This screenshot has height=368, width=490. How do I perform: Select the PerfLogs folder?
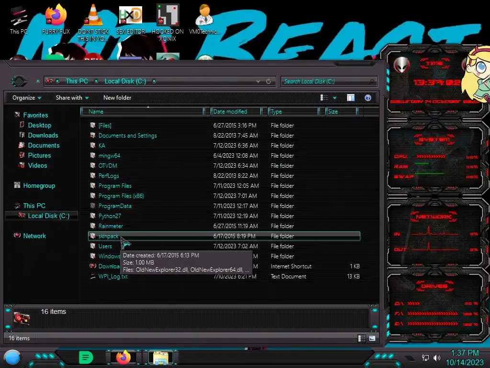(224, 175)
